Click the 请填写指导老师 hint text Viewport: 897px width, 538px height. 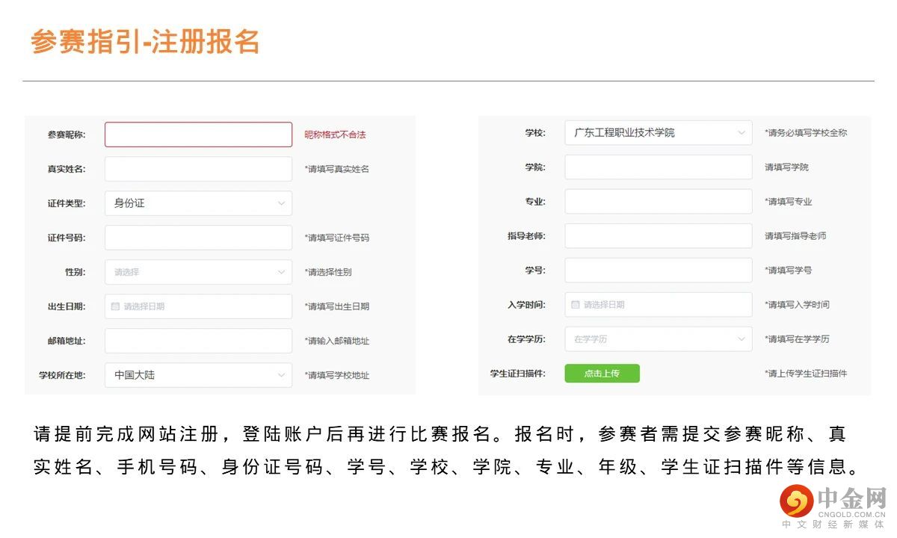pos(795,236)
